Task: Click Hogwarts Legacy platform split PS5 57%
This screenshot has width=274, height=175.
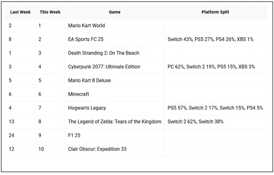Action: (x=215, y=108)
